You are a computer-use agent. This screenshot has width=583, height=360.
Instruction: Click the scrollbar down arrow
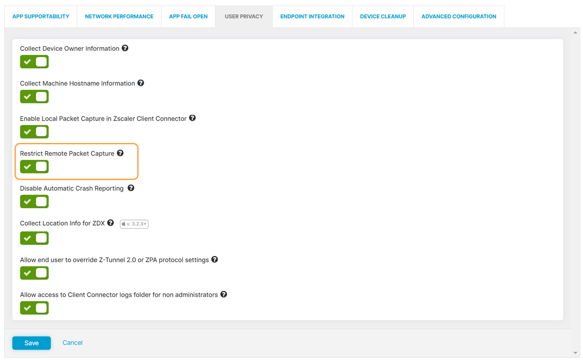pyautogui.click(x=576, y=353)
